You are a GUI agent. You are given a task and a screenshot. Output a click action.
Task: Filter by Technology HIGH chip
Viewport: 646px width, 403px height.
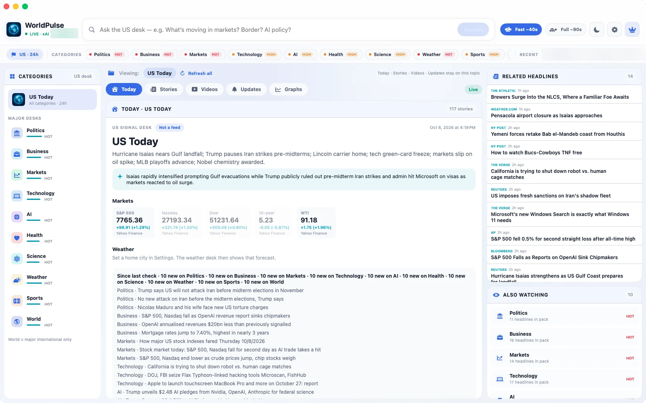(255, 54)
